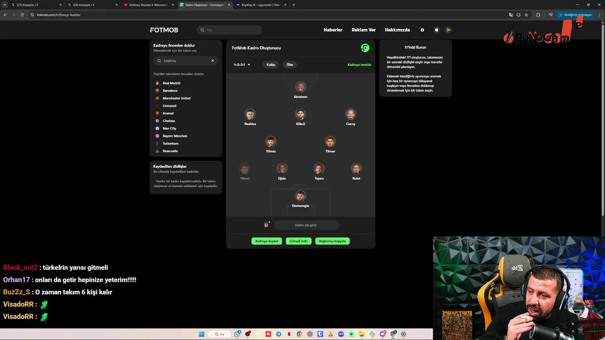This screenshot has height=340, width=605.
Task: Open ChatGPT app from taskbar
Action: click(x=310, y=334)
